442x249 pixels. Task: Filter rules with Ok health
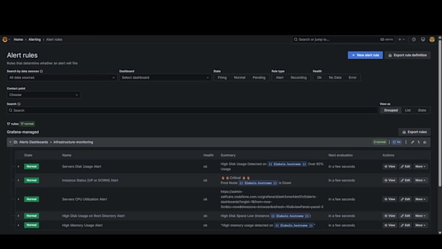(x=319, y=77)
